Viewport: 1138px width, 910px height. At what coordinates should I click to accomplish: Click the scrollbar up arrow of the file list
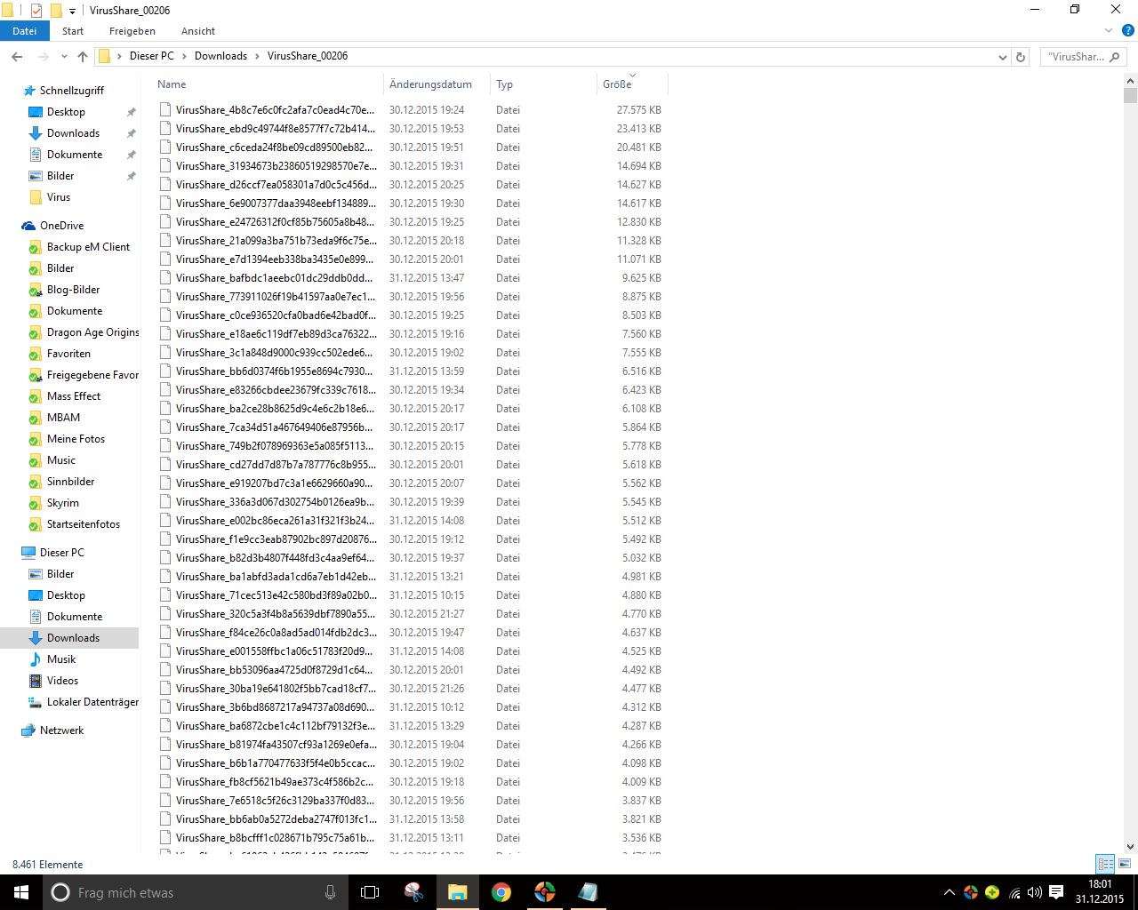[x=1130, y=80]
